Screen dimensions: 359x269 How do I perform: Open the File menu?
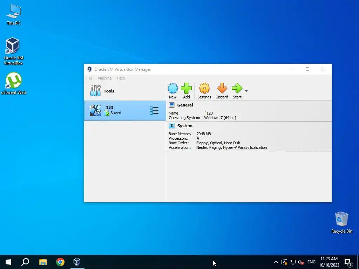(x=89, y=78)
